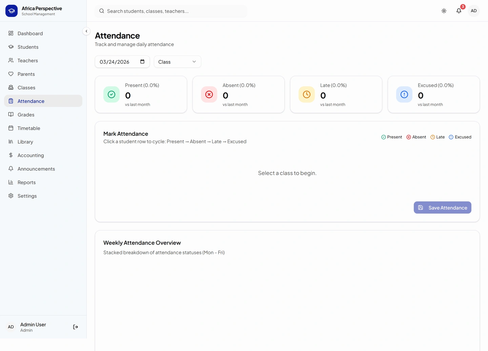Viewport: 488px width, 351px height.
Task: Click the Accounting dollar icon in sidebar
Action: pos(11,155)
